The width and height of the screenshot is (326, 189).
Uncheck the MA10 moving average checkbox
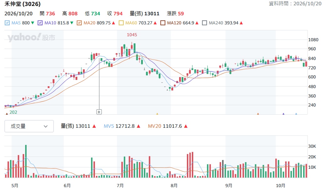(x=40, y=23)
